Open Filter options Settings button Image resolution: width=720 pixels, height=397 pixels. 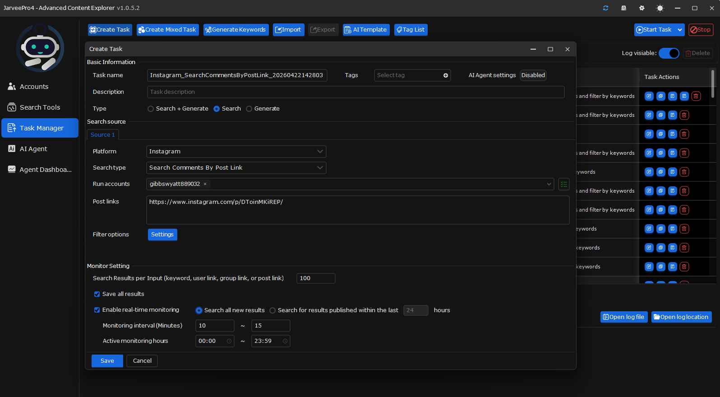pos(162,235)
